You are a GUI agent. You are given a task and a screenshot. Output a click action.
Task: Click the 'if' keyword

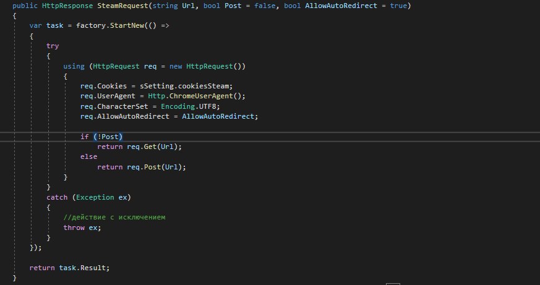coord(84,137)
